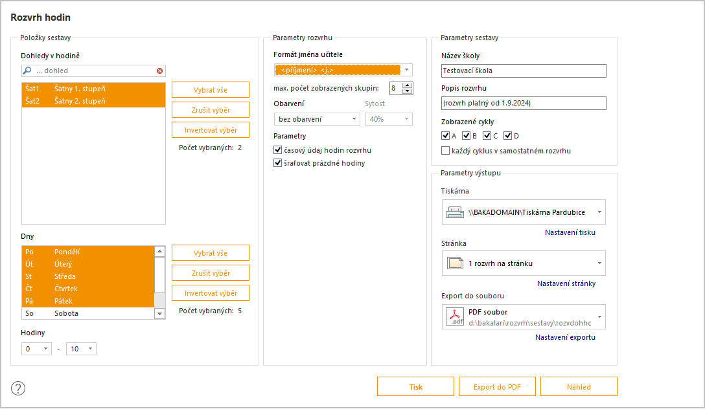Toggle cycle A checkbox

(x=446, y=136)
